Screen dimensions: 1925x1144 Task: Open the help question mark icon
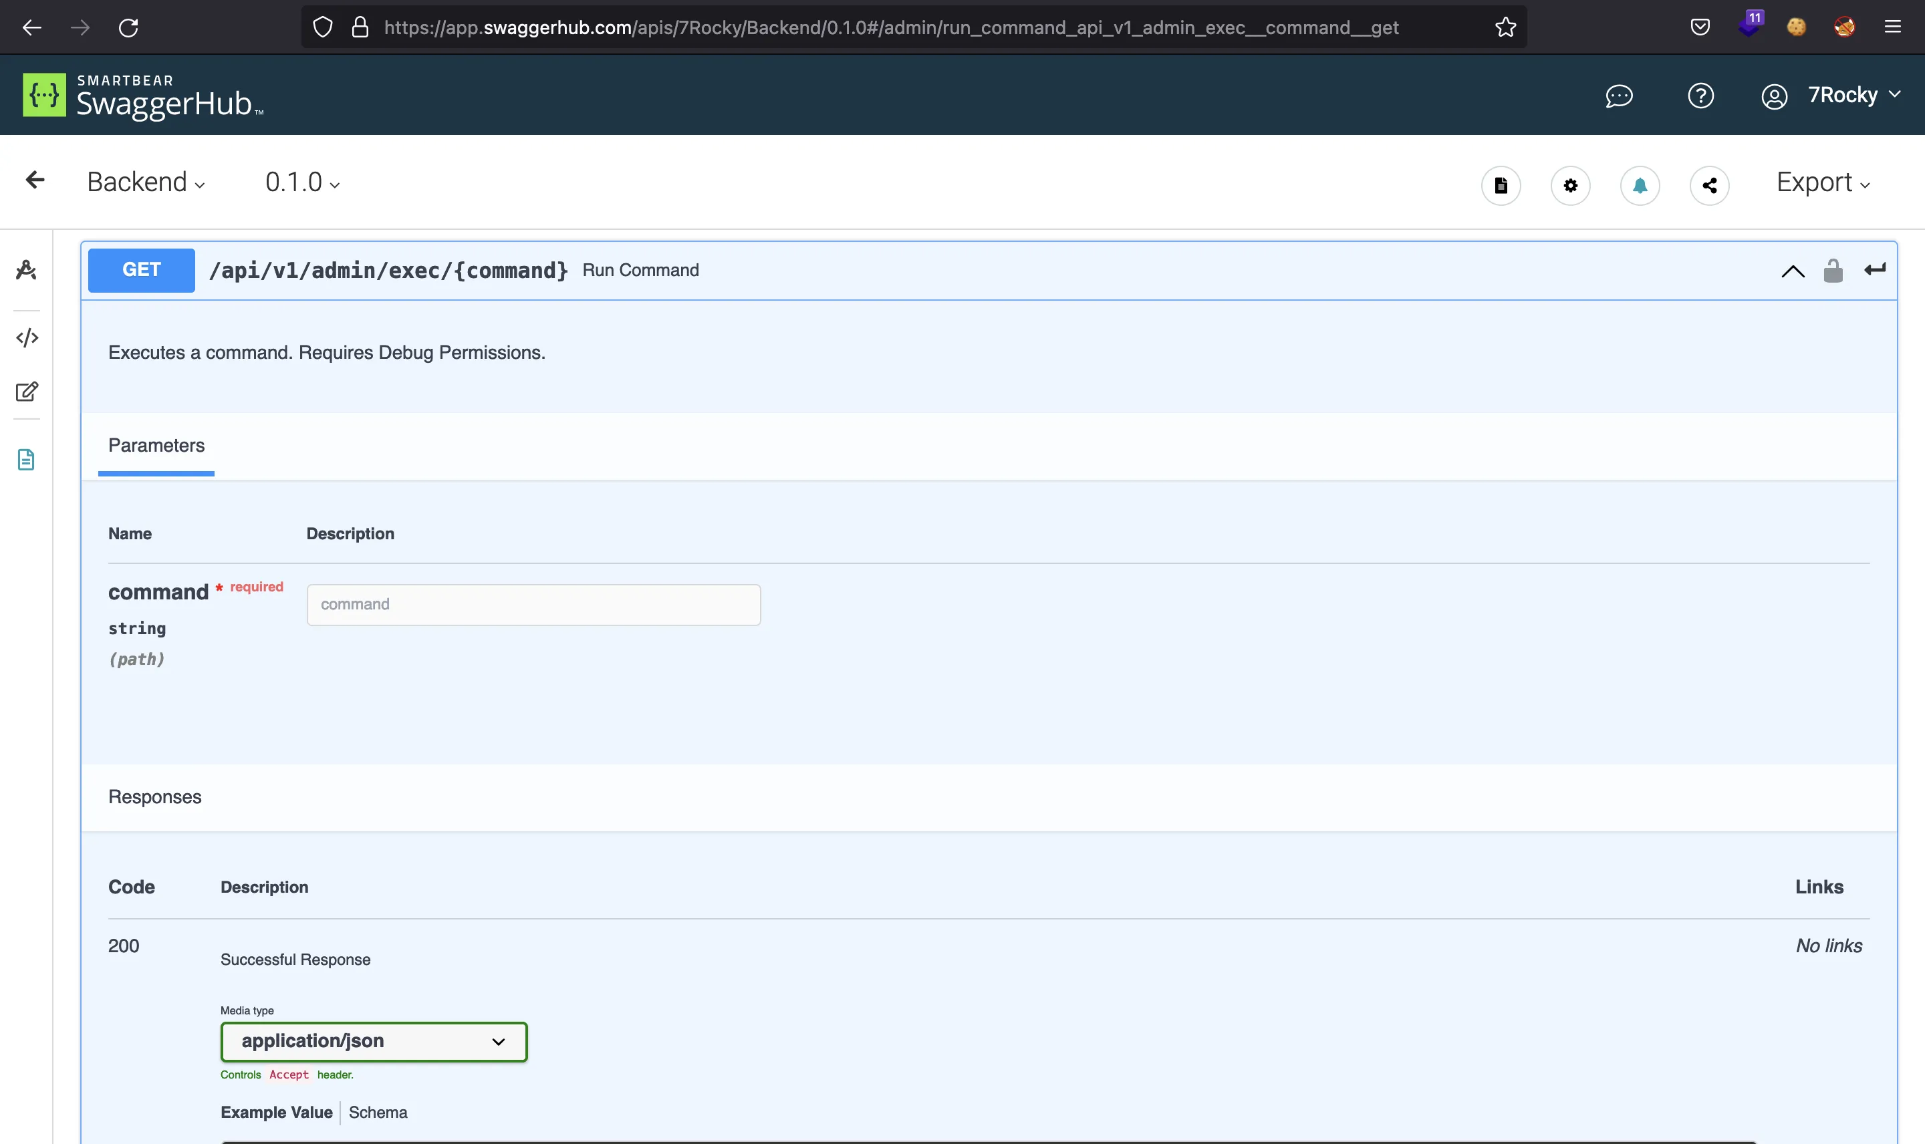1700,96
